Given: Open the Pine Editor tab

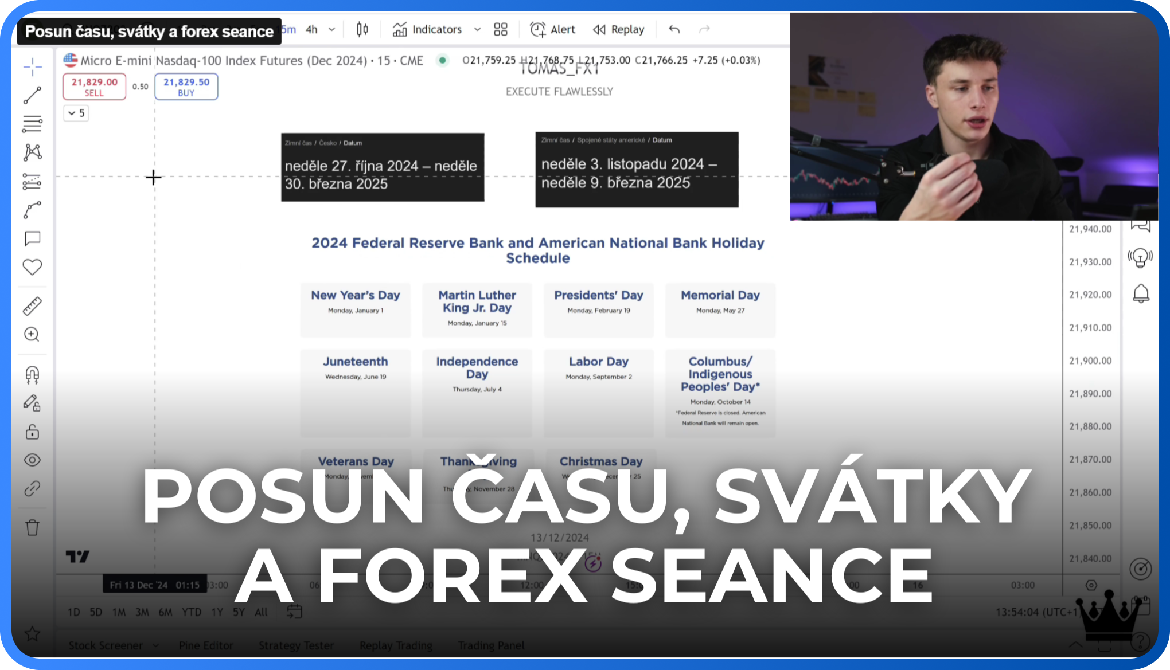Looking at the screenshot, I should (206, 645).
